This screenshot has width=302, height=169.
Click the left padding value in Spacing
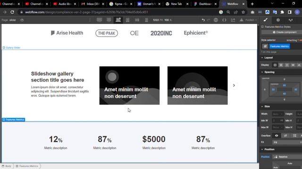(273, 90)
